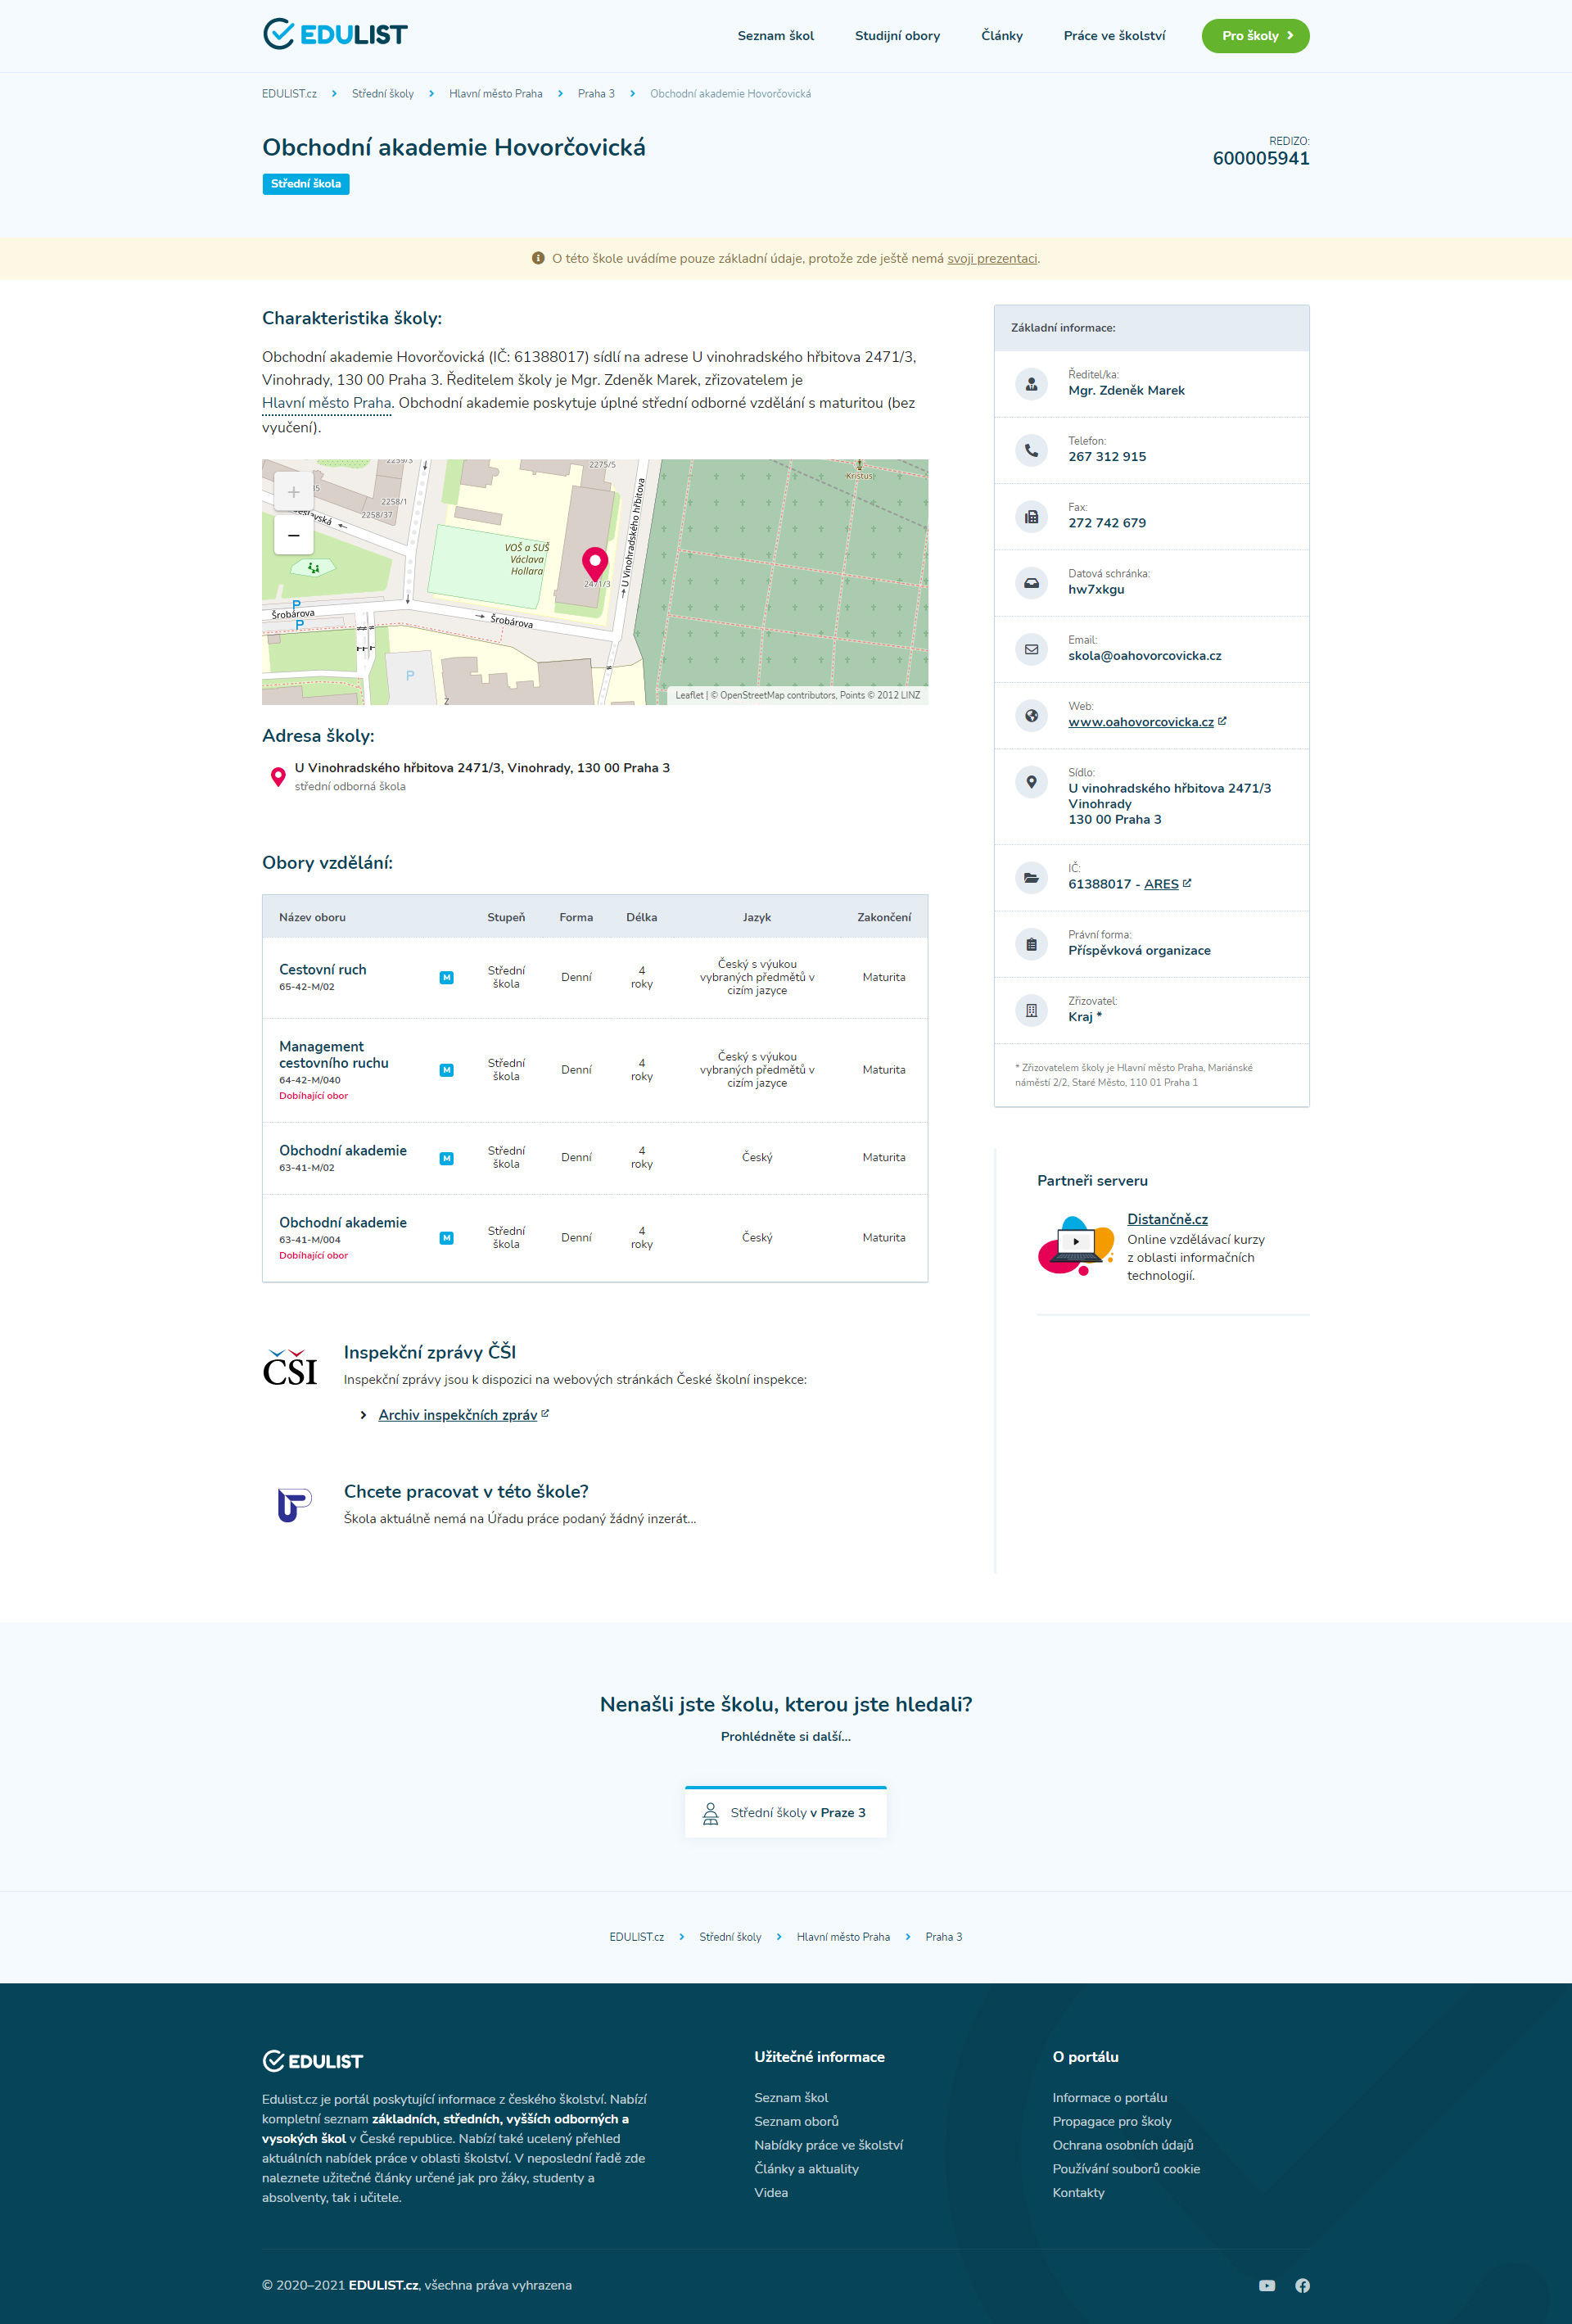Click the red location pin on map
This screenshot has width=1572, height=2324.
(x=595, y=565)
